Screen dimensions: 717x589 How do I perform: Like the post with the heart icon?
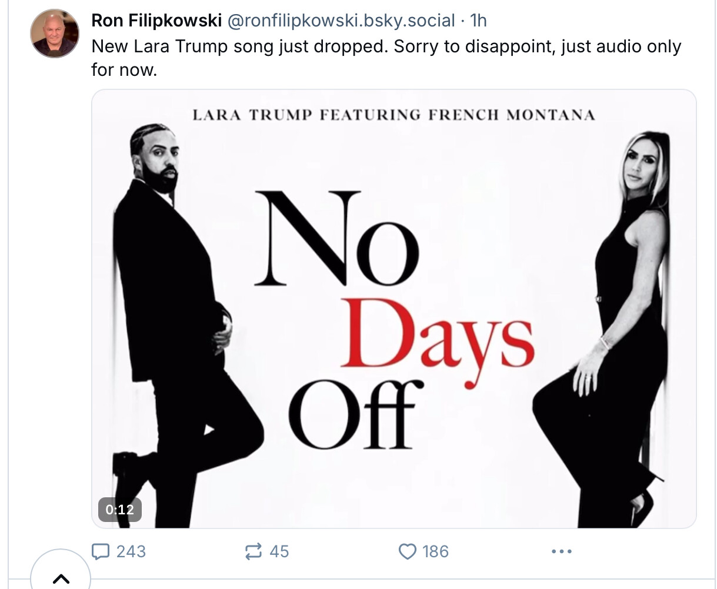point(407,551)
